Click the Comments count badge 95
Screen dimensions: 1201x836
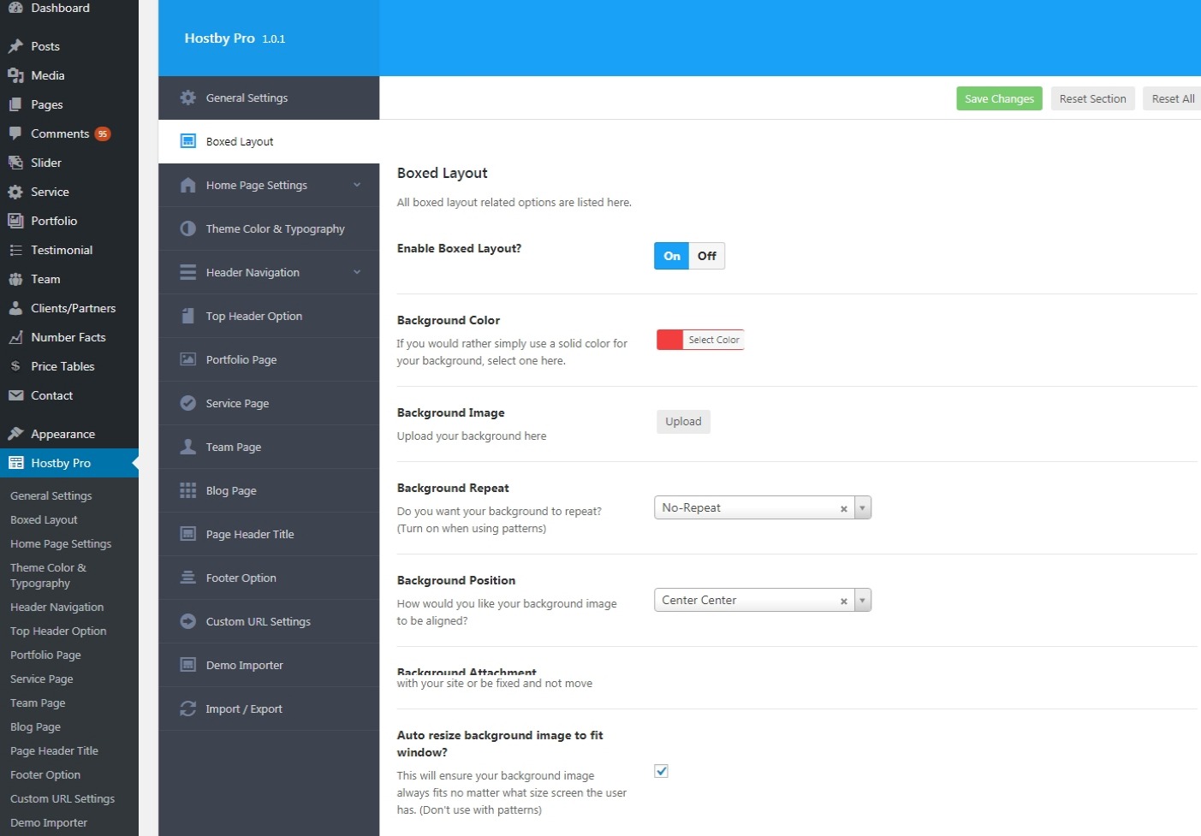[x=103, y=133]
